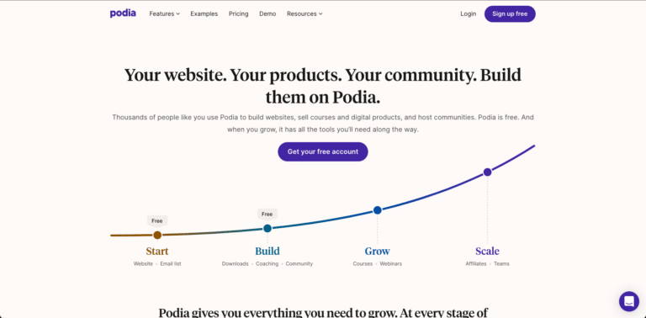The height and width of the screenshot is (318, 646).
Task: Expand the Features dropdown menu
Action: 164,13
